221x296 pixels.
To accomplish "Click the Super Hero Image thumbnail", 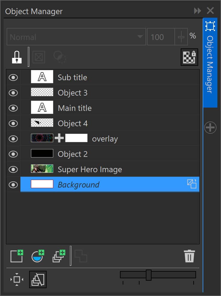I will pyautogui.click(x=42, y=169).
